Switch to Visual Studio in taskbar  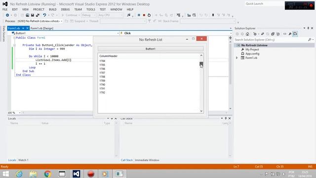tap(77, 174)
